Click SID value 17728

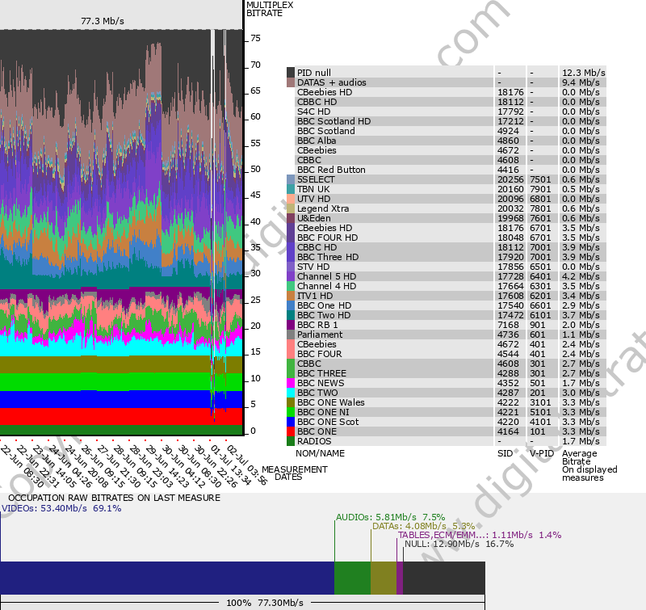tap(510, 276)
